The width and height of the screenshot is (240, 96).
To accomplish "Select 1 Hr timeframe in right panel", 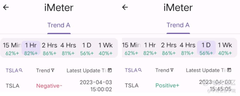I will 150,49.
